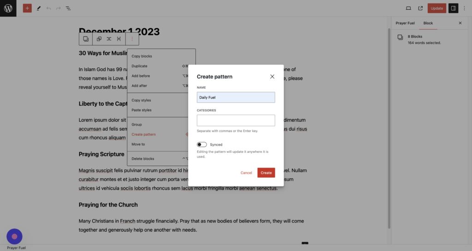Screen dimensions: 472x251
Task: Click the multi-block type icon in block toolbar
Action: point(86,39)
